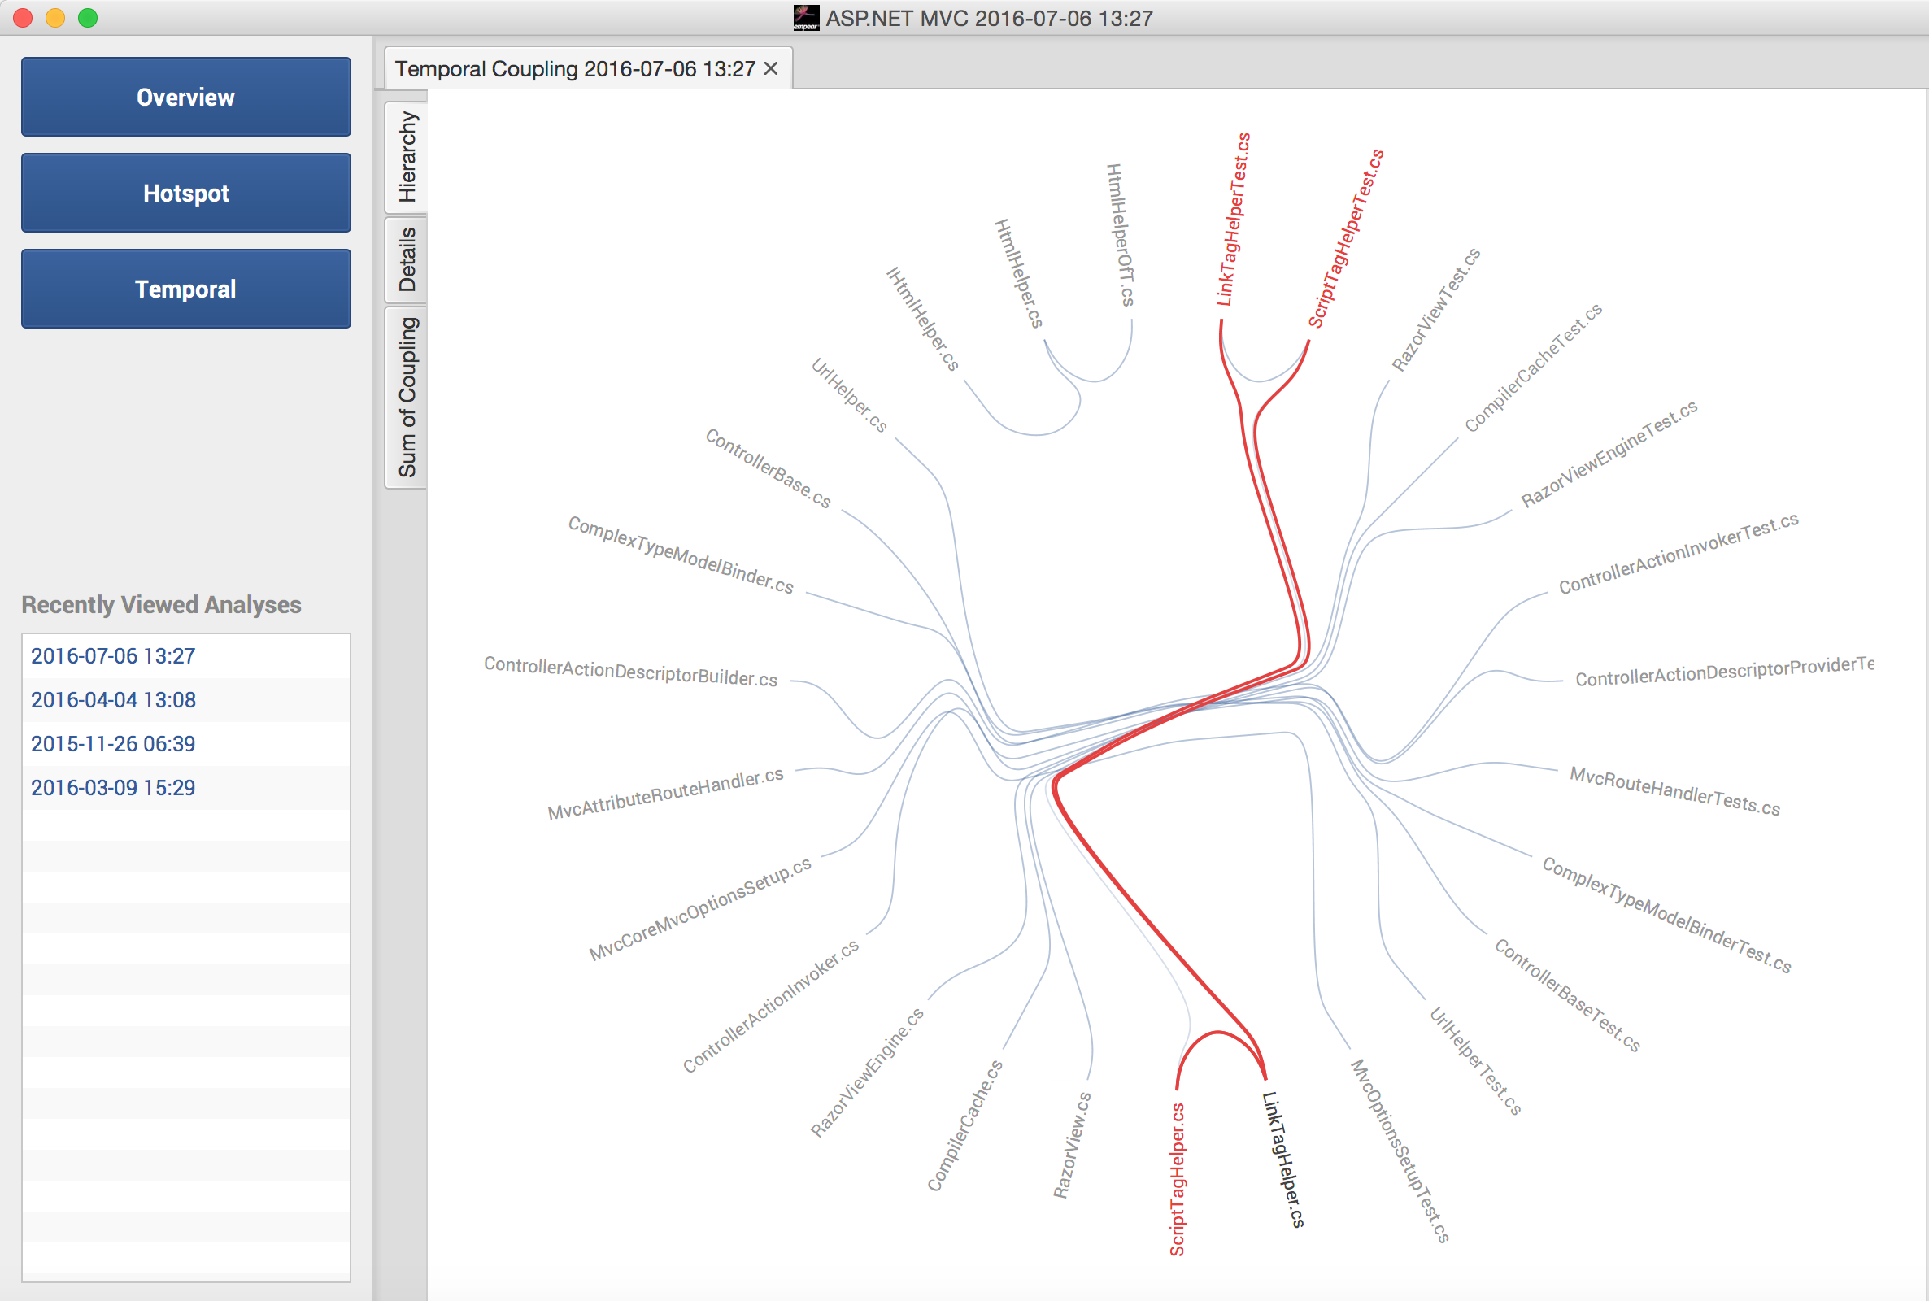Screen dimensions: 1929x1301
Task: Open the Temporal analysis
Action: [x=186, y=289]
